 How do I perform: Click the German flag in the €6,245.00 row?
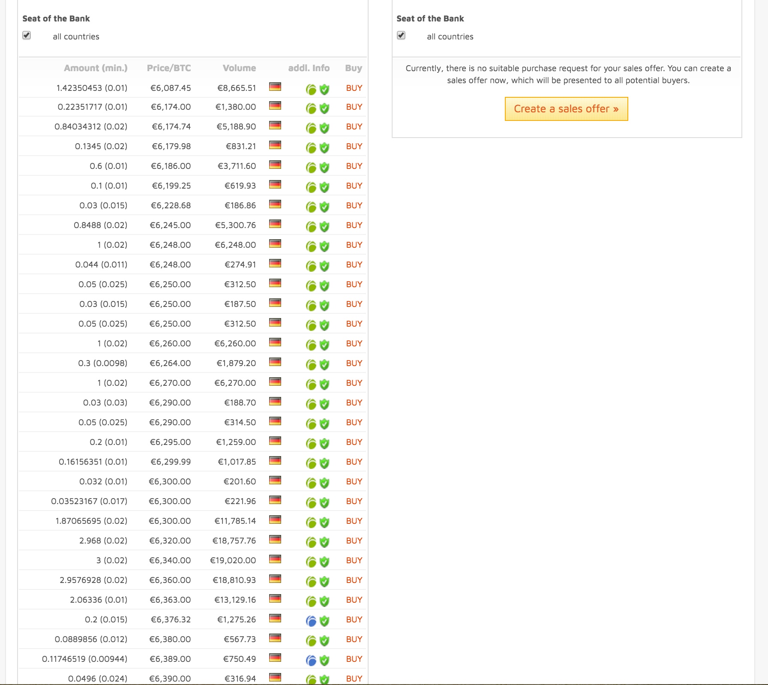click(275, 224)
